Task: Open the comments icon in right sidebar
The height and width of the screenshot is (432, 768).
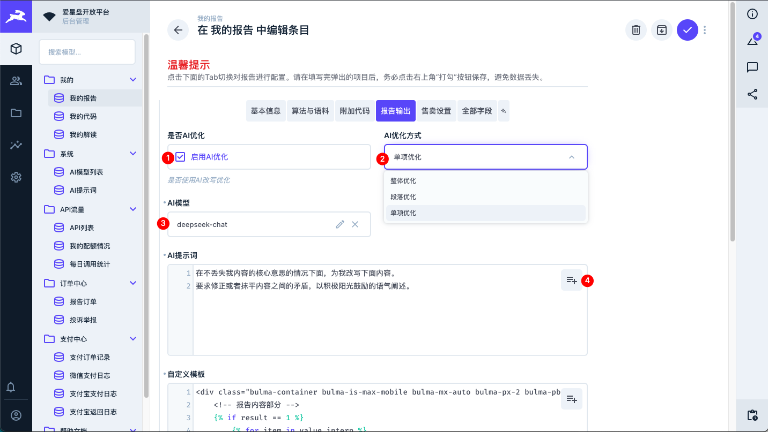Action: pyautogui.click(x=752, y=67)
